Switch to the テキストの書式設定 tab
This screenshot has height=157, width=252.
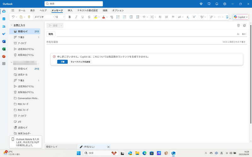[x=88, y=10]
